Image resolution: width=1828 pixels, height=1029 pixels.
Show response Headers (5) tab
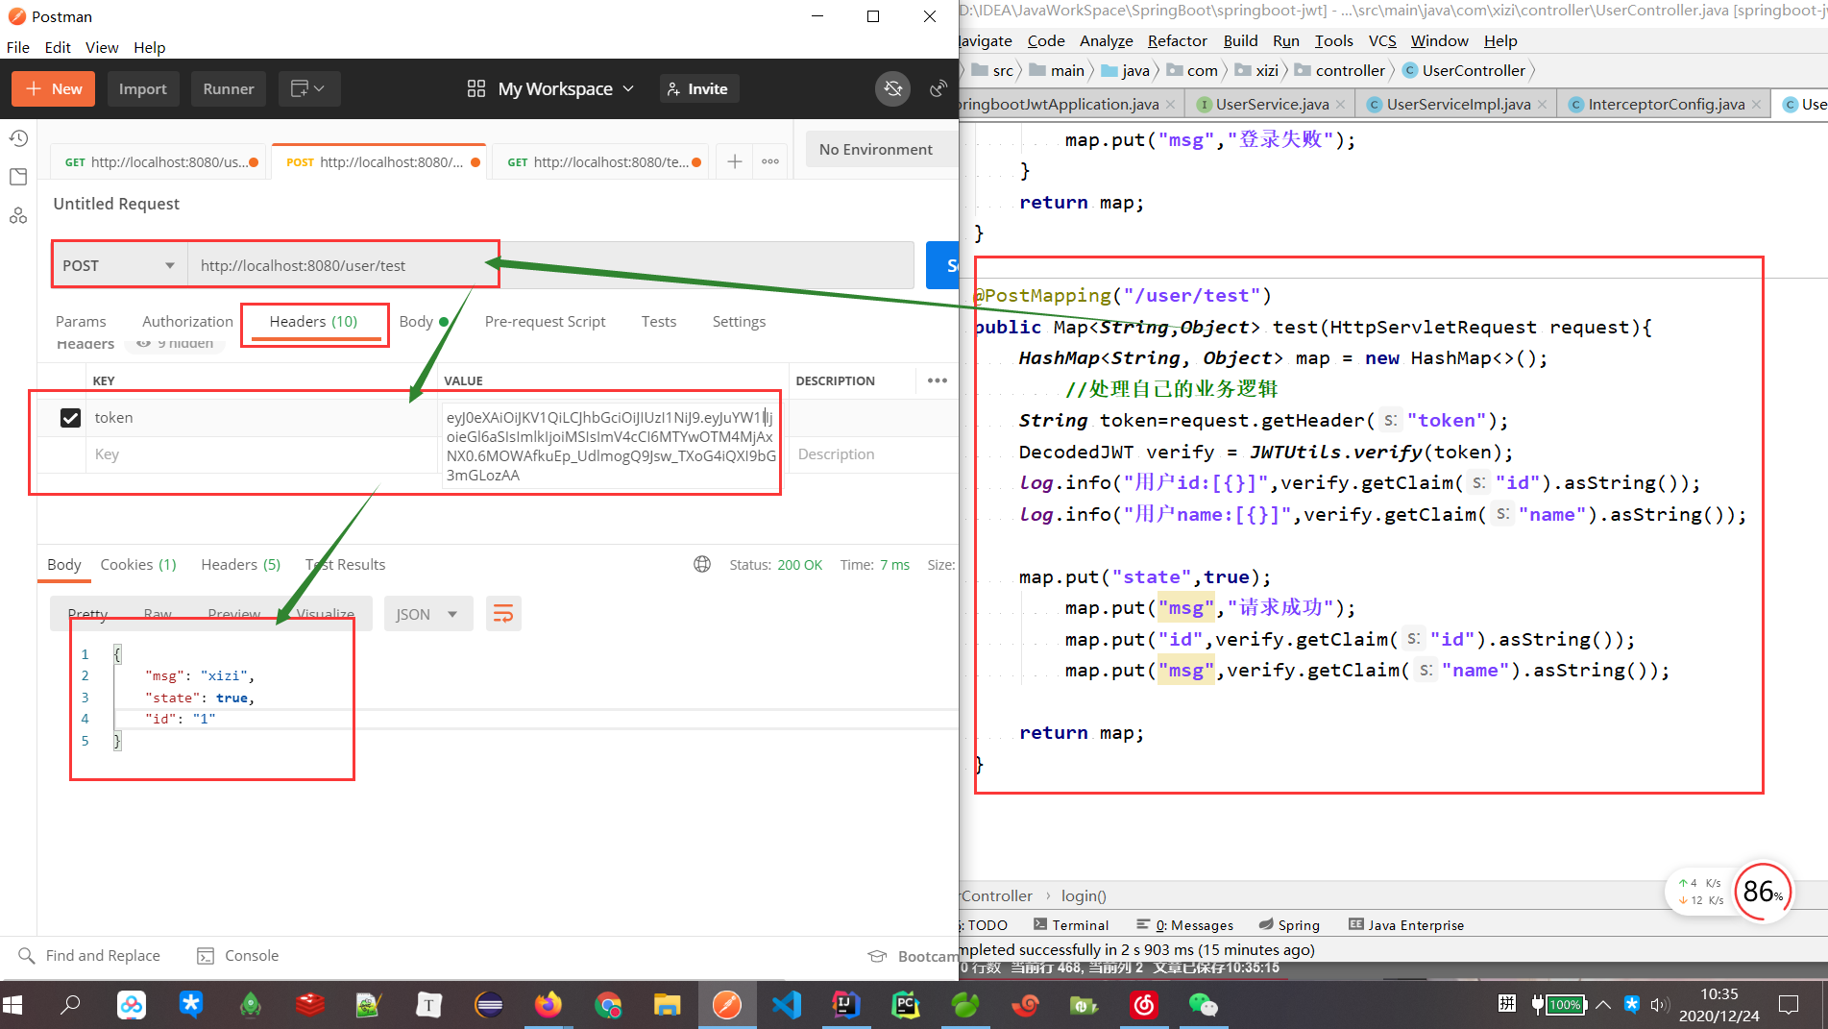240,564
